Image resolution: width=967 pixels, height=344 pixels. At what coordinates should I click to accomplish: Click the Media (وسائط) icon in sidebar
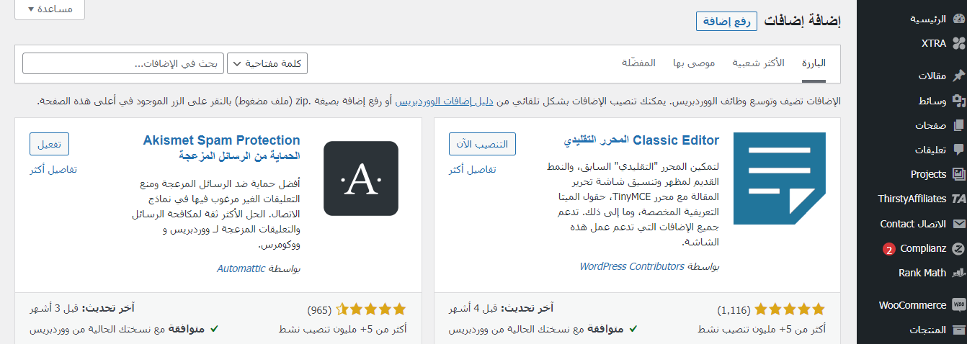tap(958, 101)
